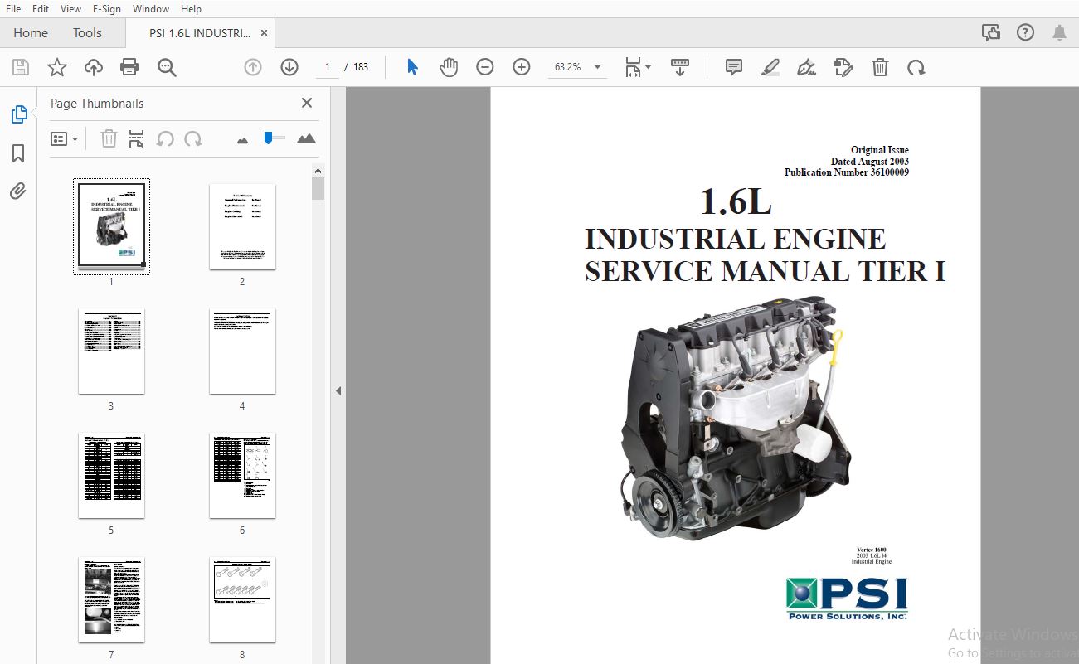Select the Hand pan tool
The height and width of the screenshot is (664, 1079).
449,67
